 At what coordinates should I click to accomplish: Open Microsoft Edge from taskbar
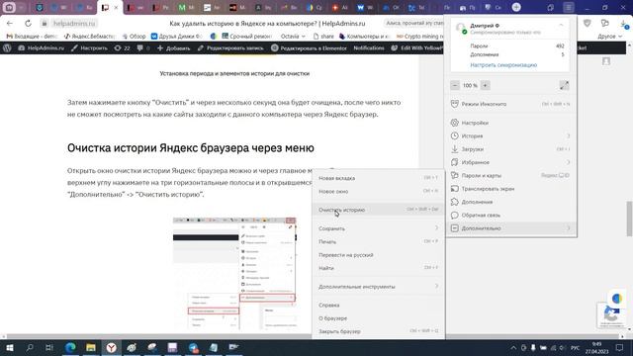coord(70,347)
